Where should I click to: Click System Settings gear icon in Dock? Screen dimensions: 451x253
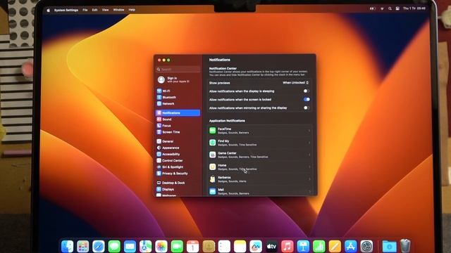pyautogui.click(x=366, y=246)
